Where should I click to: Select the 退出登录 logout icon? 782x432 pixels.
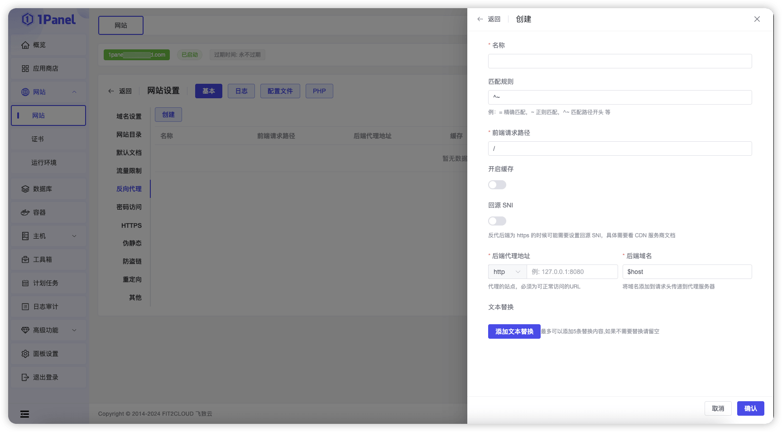click(26, 377)
